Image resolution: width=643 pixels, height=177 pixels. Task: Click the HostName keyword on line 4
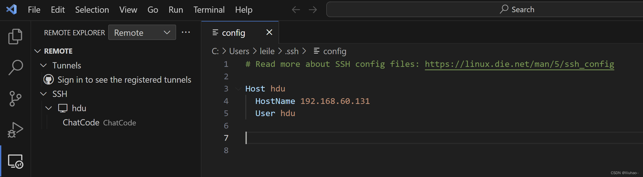coord(275,101)
